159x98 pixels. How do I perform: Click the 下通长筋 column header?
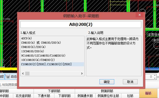[44, 96]
